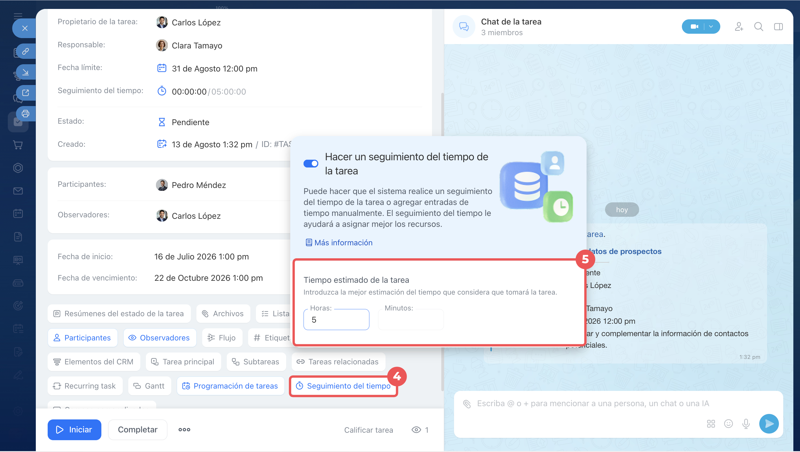Click the Pendiente status value
Screen dimensions: 800x452
(190, 122)
